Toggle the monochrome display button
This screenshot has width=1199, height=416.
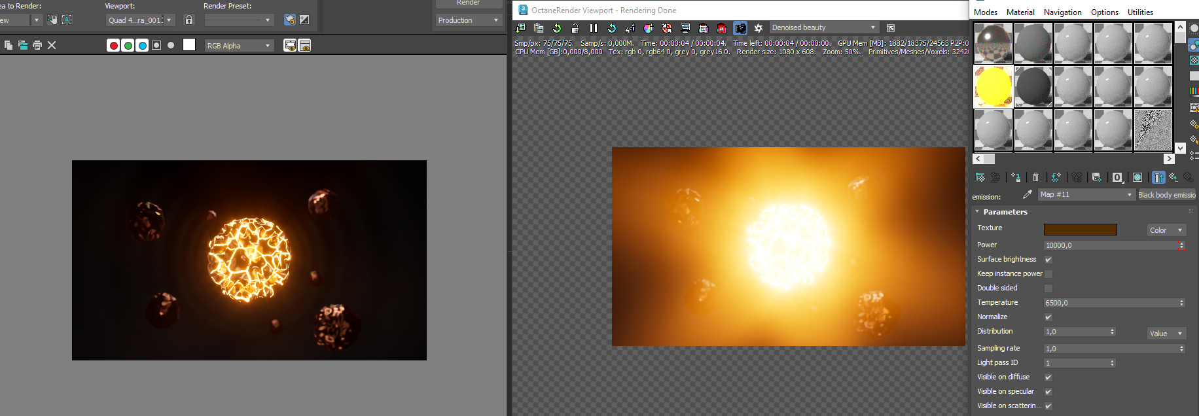pos(171,45)
